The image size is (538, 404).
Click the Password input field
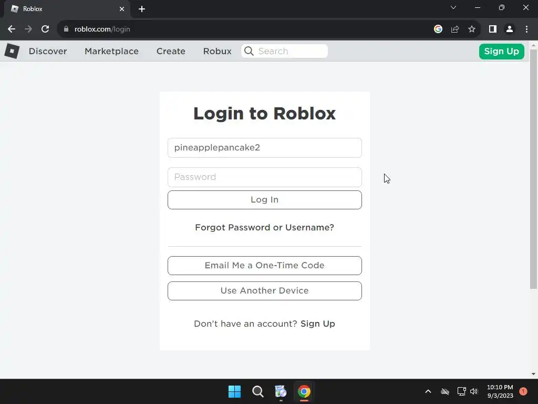pyautogui.click(x=265, y=177)
